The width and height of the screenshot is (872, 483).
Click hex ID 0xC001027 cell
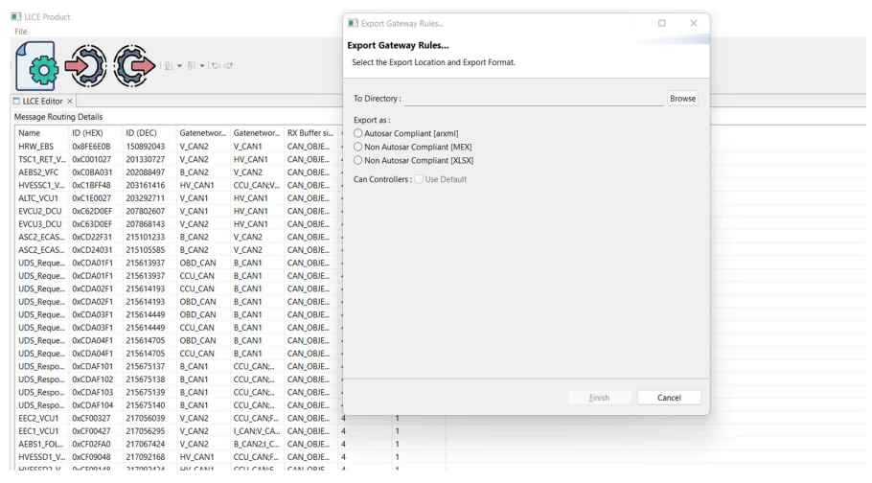pos(92,159)
